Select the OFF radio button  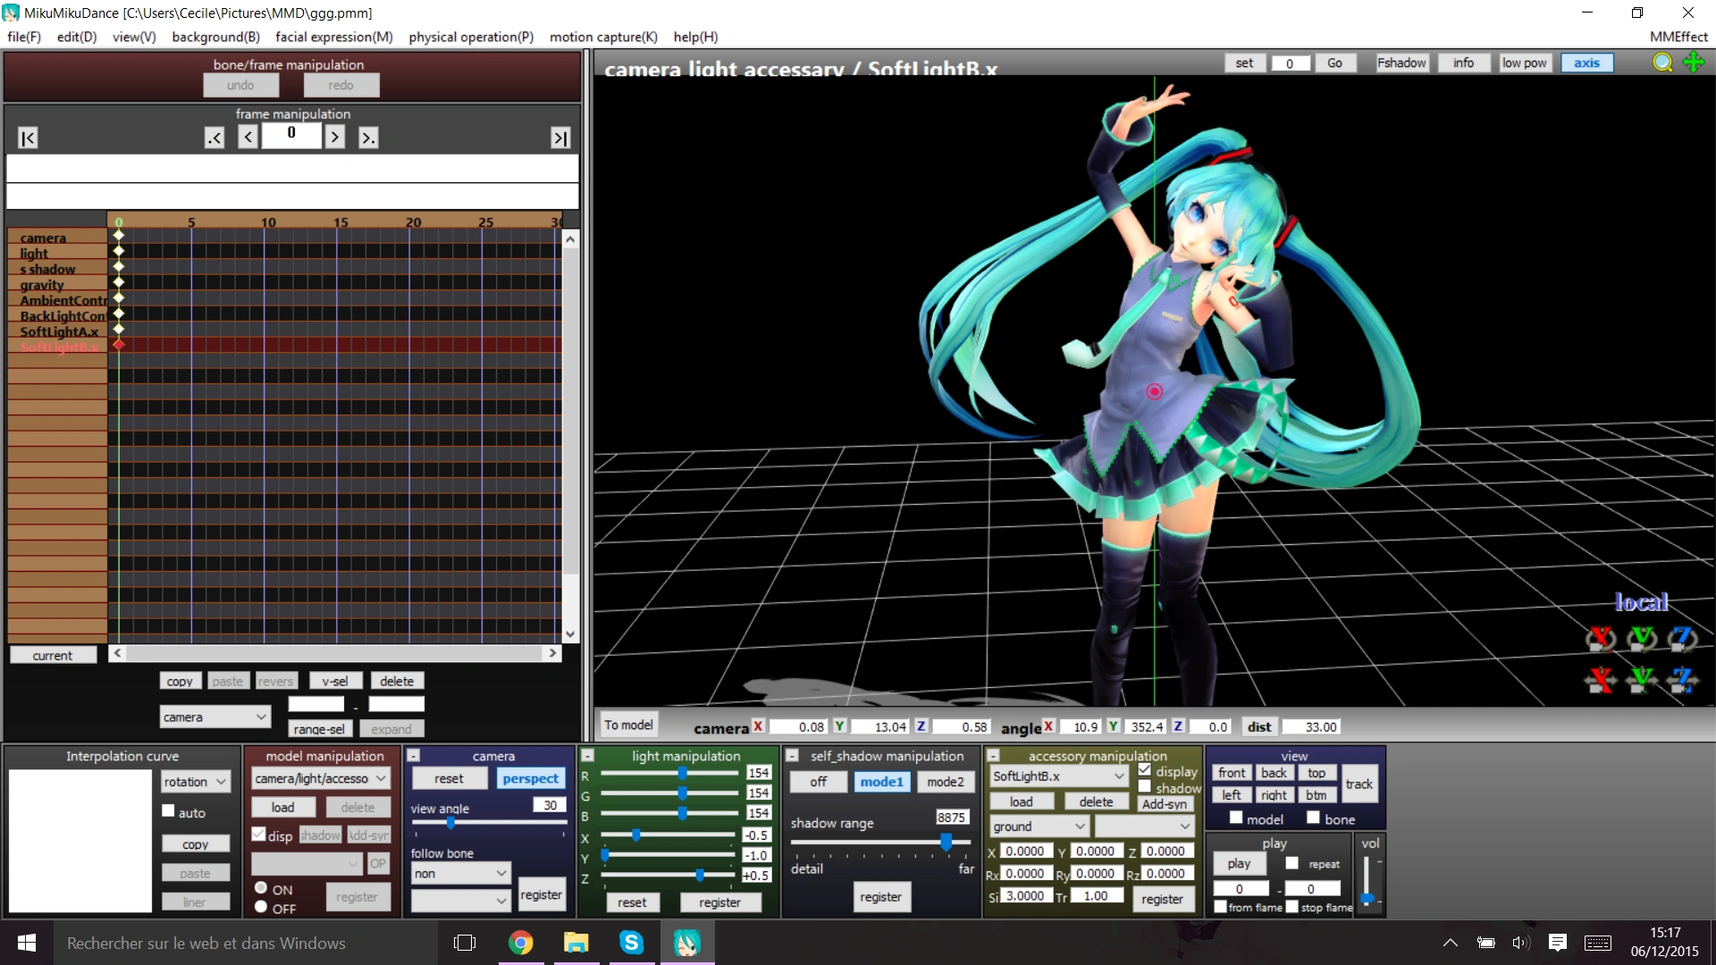(x=261, y=907)
